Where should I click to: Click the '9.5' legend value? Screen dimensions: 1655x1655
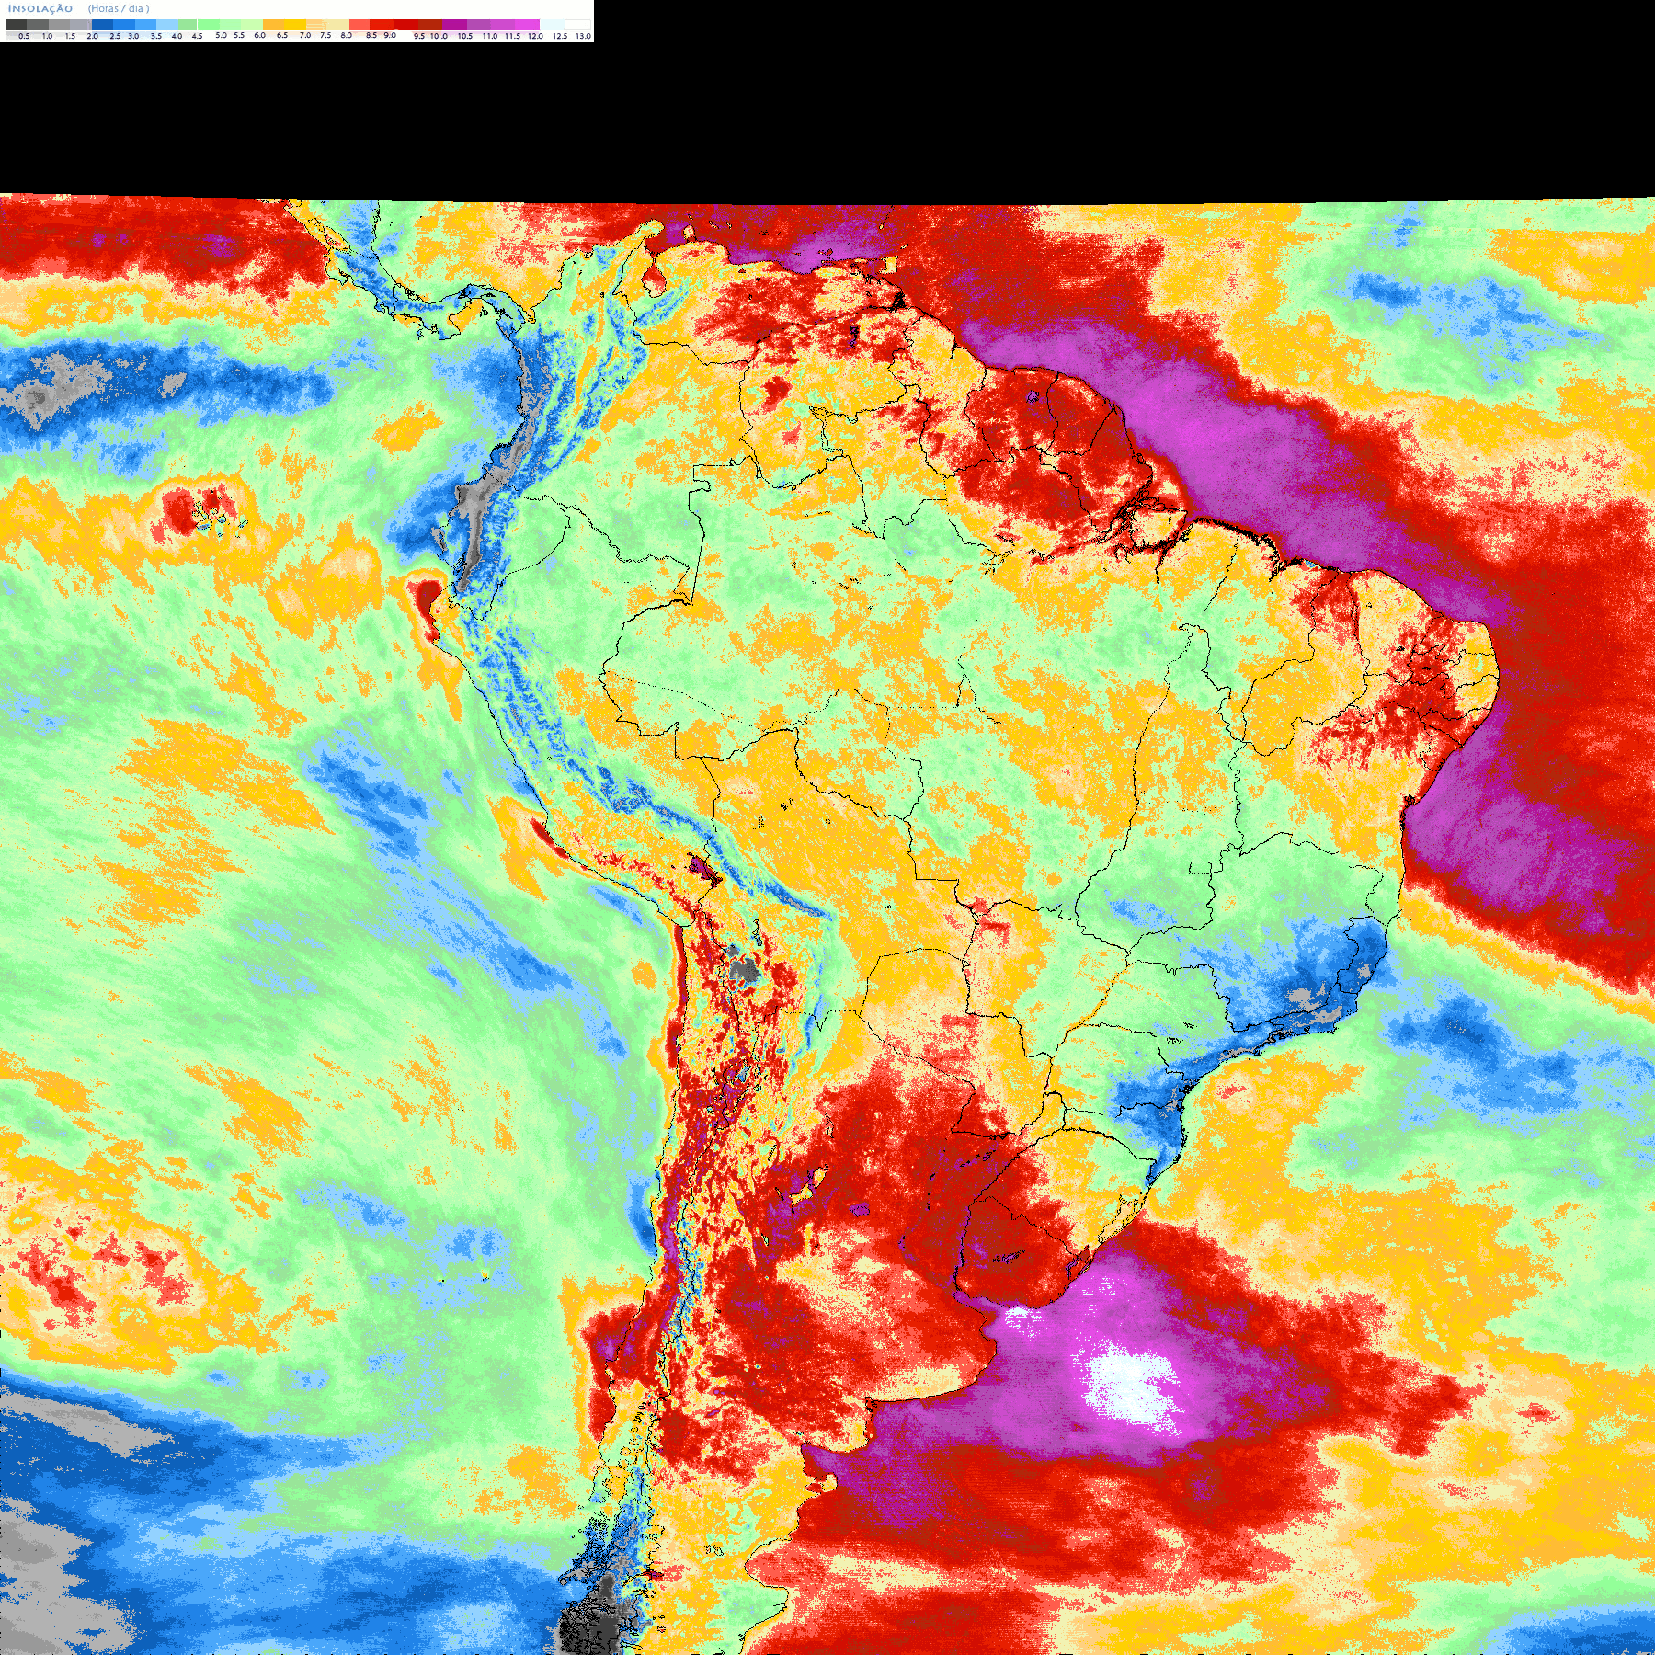click(419, 36)
